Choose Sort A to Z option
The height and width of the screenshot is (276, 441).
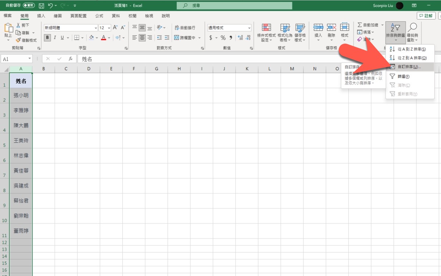[x=412, y=49]
